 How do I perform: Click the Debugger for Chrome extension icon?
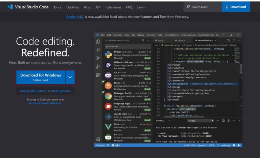point(108,96)
